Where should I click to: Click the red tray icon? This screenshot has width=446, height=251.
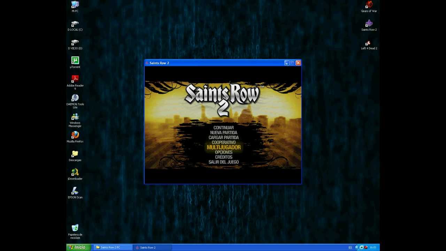pos(366,248)
